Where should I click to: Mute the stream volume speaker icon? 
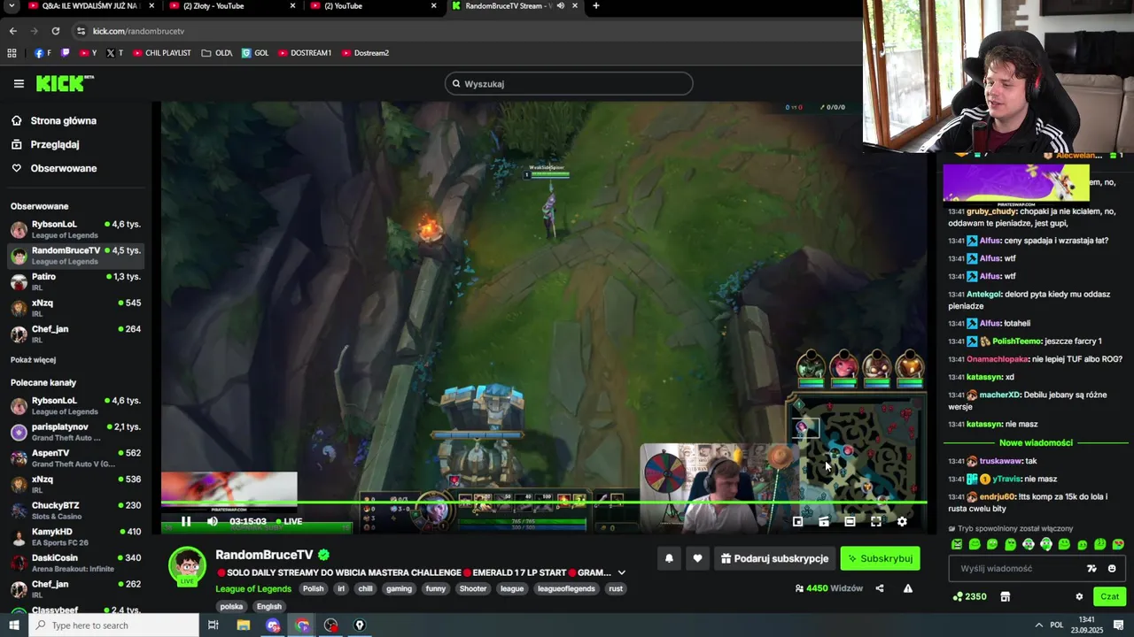pyautogui.click(x=213, y=521)
